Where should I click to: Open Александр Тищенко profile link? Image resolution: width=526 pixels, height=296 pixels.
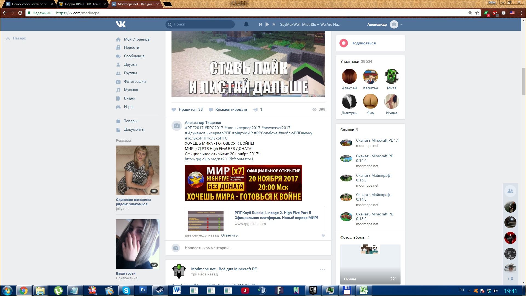pyautogui.click(x=203, y=123)
